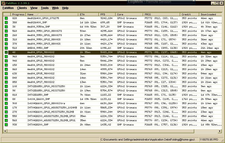Click the right arrow of horizontal scrollbar
225x143 pixels.
[220, 131]
